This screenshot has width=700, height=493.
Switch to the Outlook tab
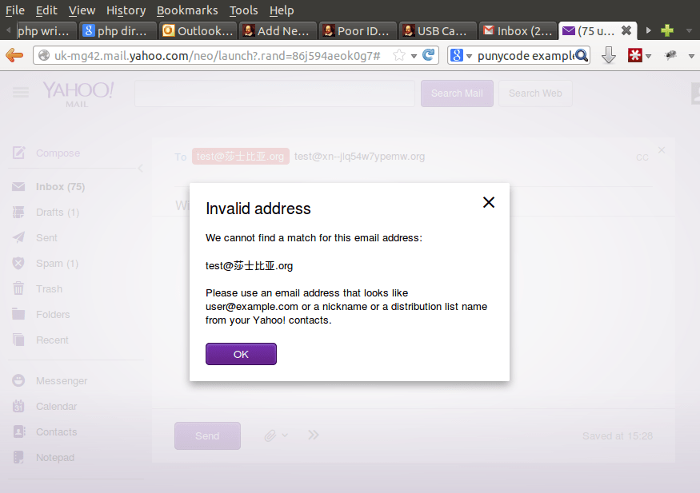[x=198, y=30]
